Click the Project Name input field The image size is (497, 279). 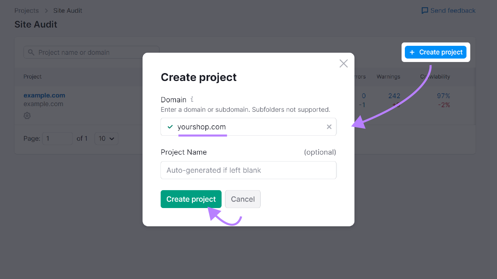point(248,170)
